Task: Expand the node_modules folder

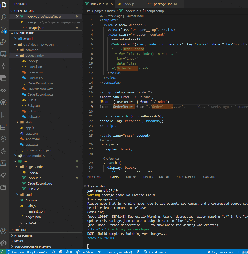Action: pos(34,156)
